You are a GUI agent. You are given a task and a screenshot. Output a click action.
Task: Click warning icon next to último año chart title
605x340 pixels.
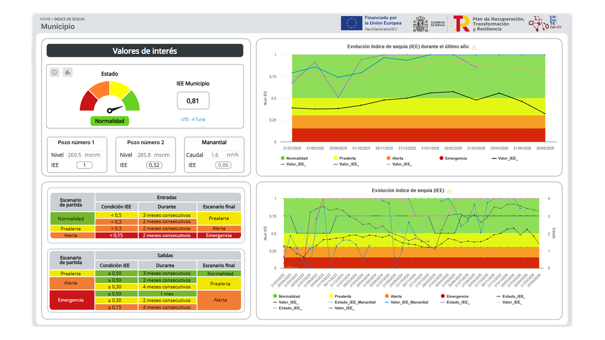(x=474, y=47)
